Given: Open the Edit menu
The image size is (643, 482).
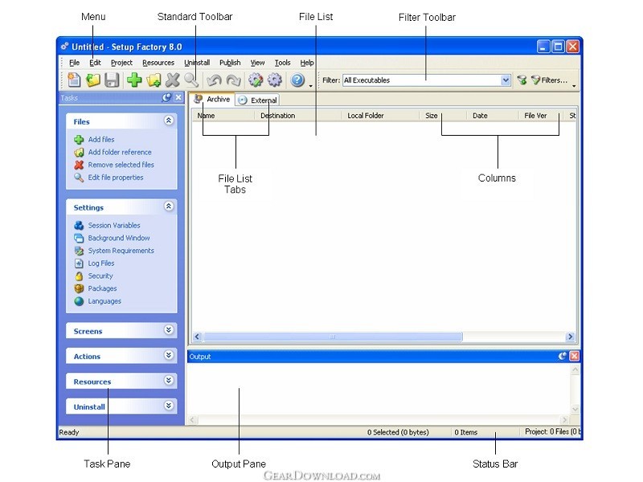Looking at the screenshot, I should tap(95, 63).
